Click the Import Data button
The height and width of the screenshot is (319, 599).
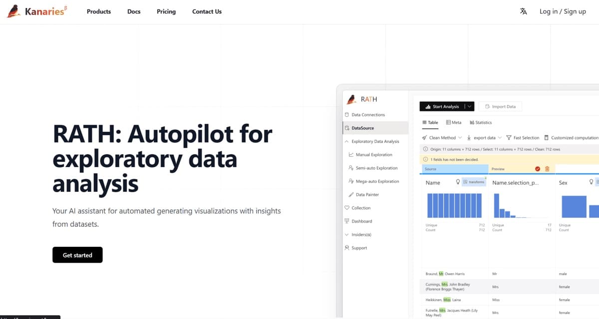(x=501, y=106)
